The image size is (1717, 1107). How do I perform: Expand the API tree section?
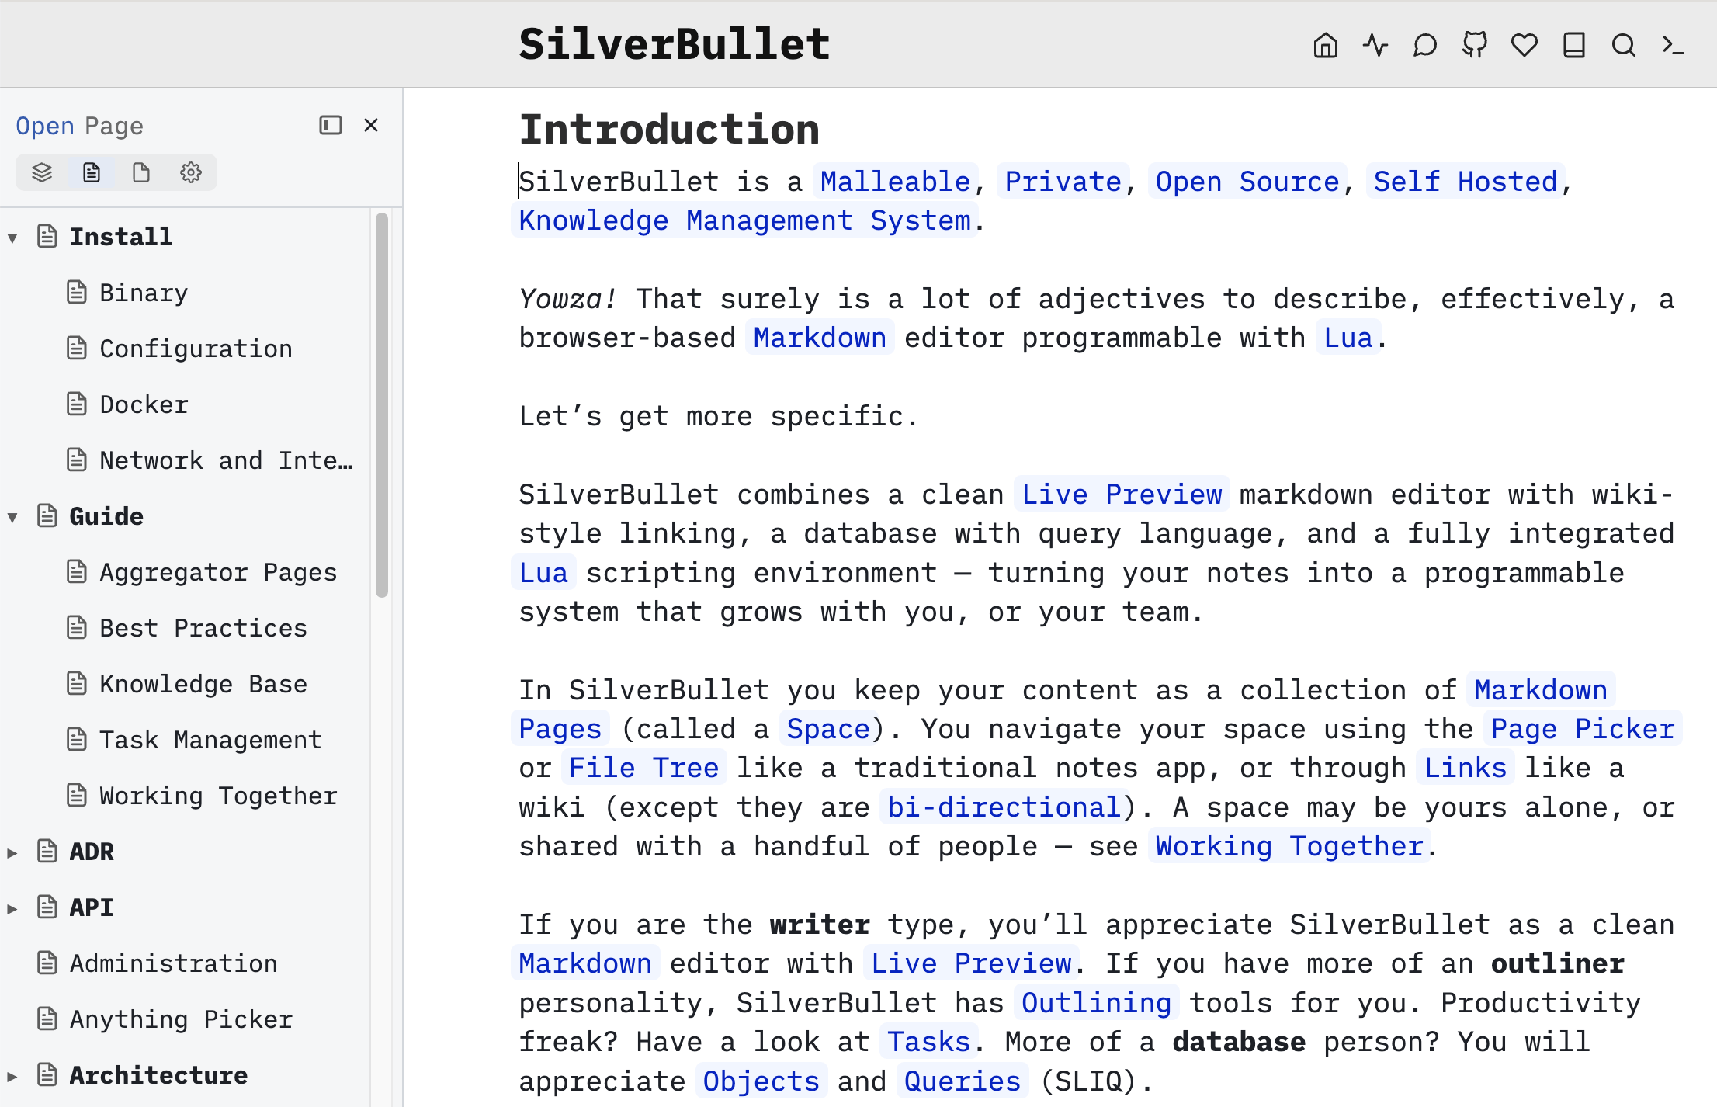(12, 908)
